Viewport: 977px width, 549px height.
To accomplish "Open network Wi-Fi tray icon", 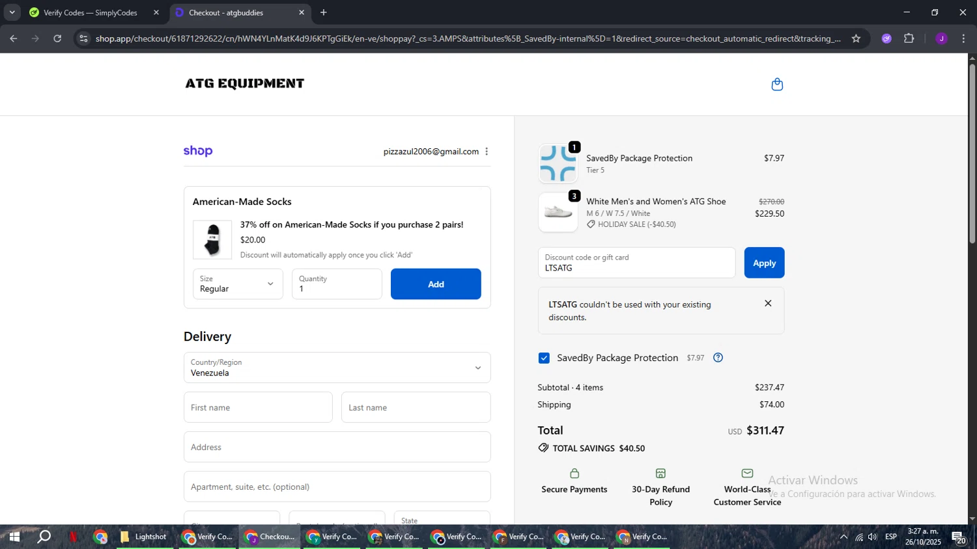I will click(859, 537).
